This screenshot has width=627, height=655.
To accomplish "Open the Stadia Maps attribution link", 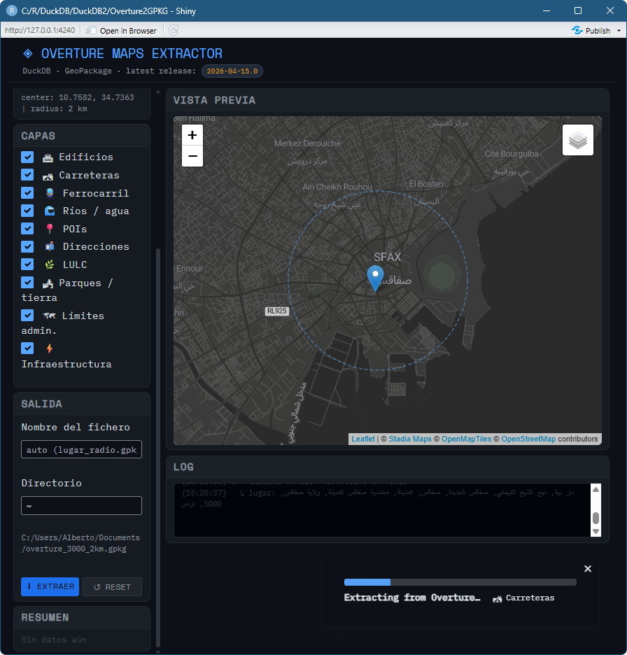I will (x=410, y=439).
